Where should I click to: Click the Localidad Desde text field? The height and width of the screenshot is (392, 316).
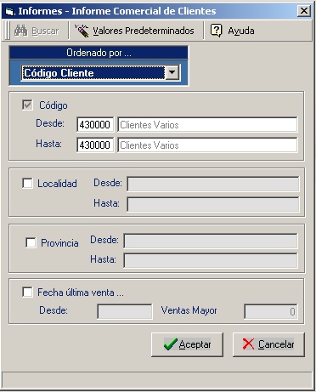coord(213,185)
